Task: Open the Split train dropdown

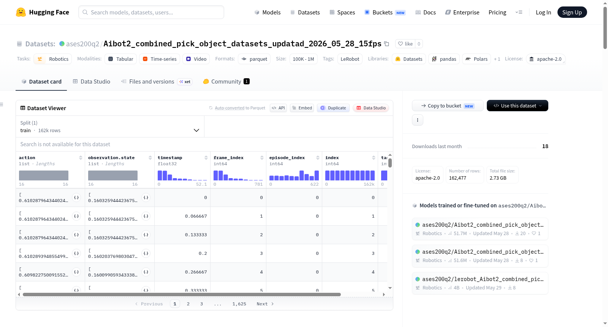Action: 110,126
